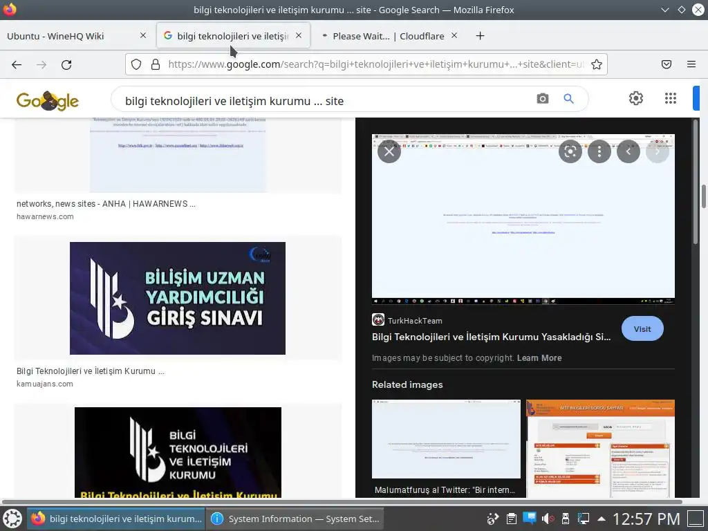Open the kamuajans.com source link
708x531 pixels.
pos(45,384)
